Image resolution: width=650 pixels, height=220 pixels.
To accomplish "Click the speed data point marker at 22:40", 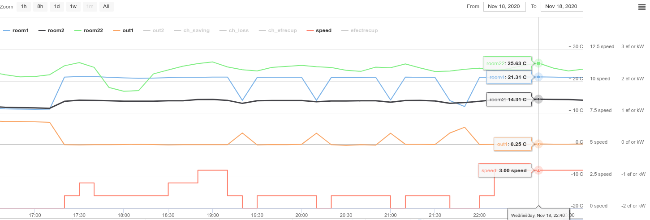I will pyautogui.click(x=538, y=170).
